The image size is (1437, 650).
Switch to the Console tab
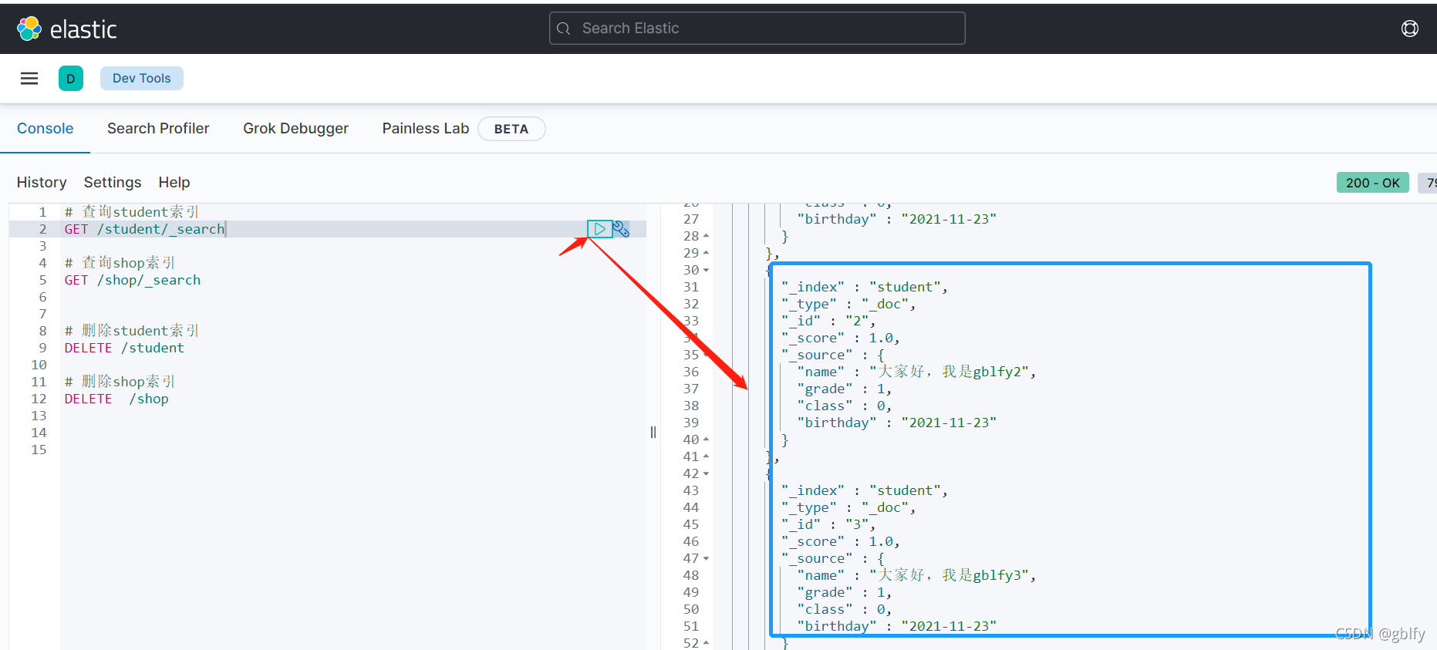46,128
